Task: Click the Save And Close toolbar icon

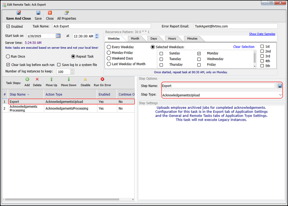Action: click(19, 13)
